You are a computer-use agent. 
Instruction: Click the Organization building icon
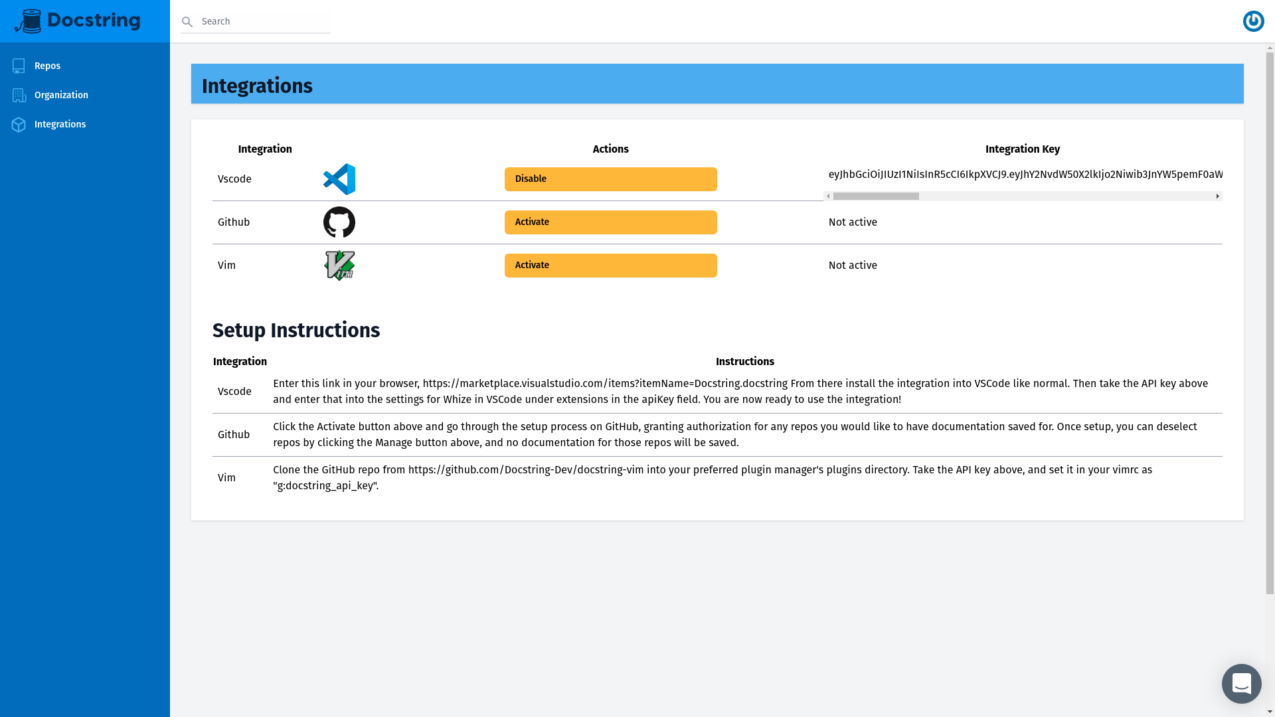tap(19, 95)
